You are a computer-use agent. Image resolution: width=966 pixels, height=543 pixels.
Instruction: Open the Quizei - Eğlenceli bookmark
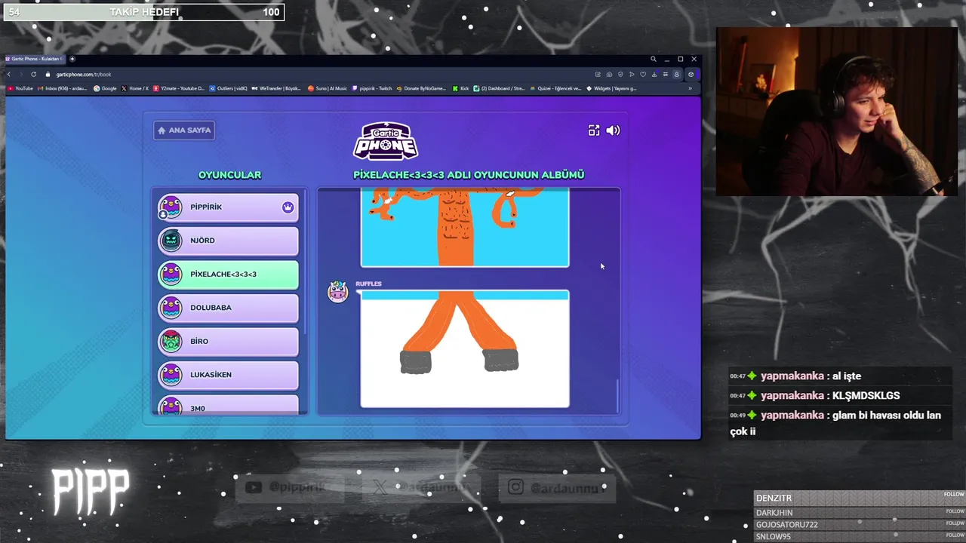(x=555, y=88)
